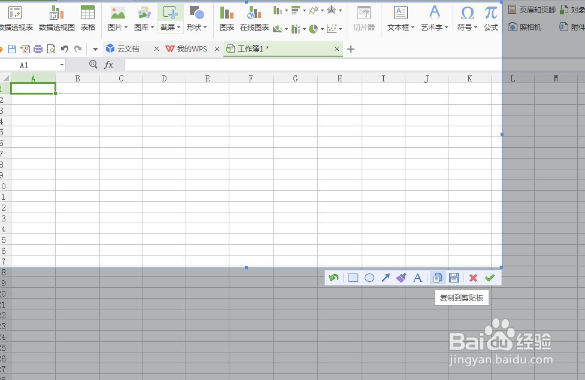Pick the brush highlighter tool
Screen dimensions: 585x380
click(x=401, y=278)
